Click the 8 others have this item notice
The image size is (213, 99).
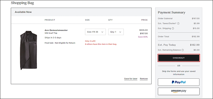click(101, 44)
